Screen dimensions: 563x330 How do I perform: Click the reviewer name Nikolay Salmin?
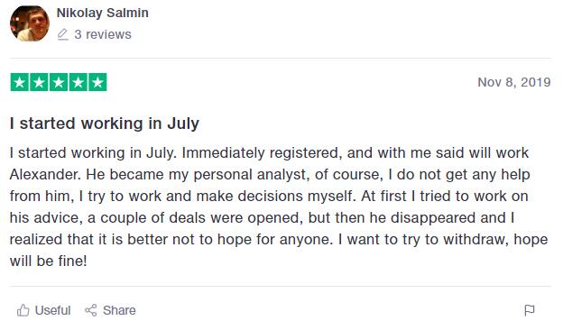click(102, 13)
